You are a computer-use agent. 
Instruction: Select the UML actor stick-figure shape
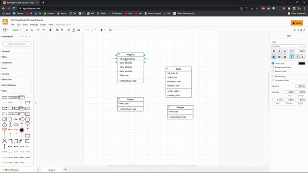(10, 124)
